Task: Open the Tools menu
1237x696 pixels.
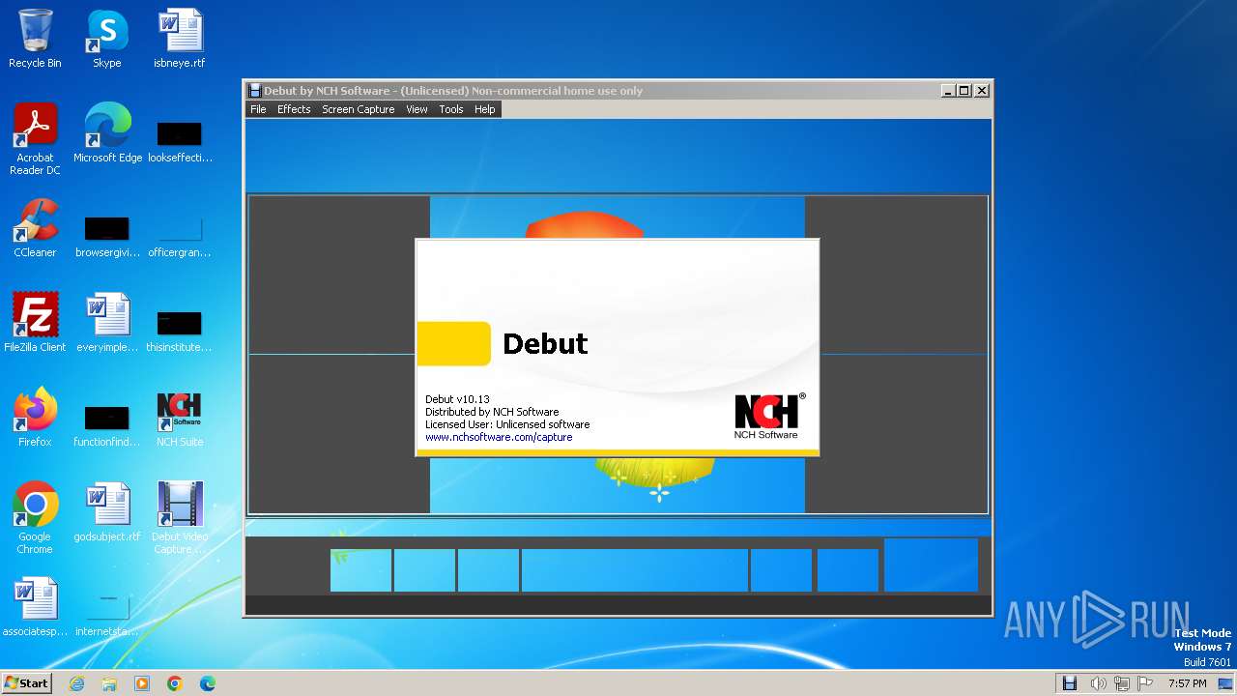Action: tap(451, 109)
